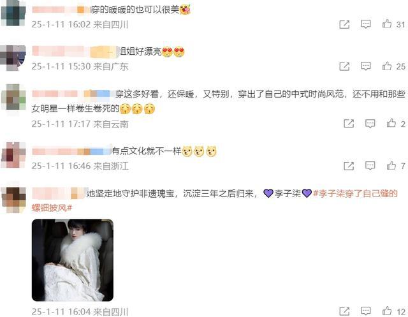Reply to the 16:04 Sichuan photo comment
The image size is (408, 317).
pos(365,311)
